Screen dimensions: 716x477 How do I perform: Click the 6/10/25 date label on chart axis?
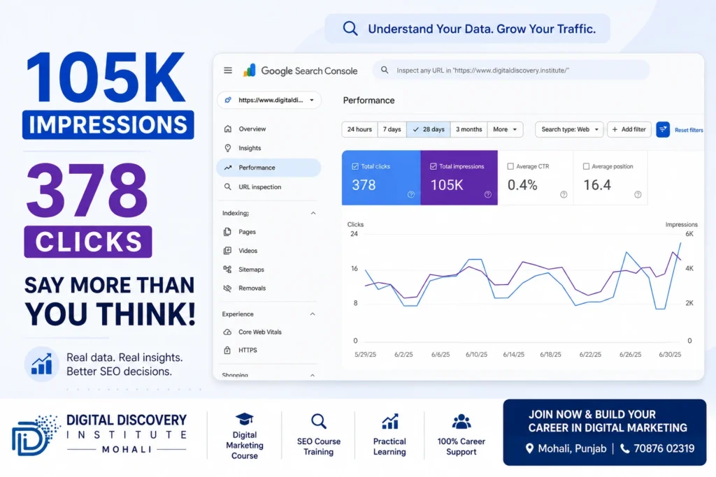(476, 354)
